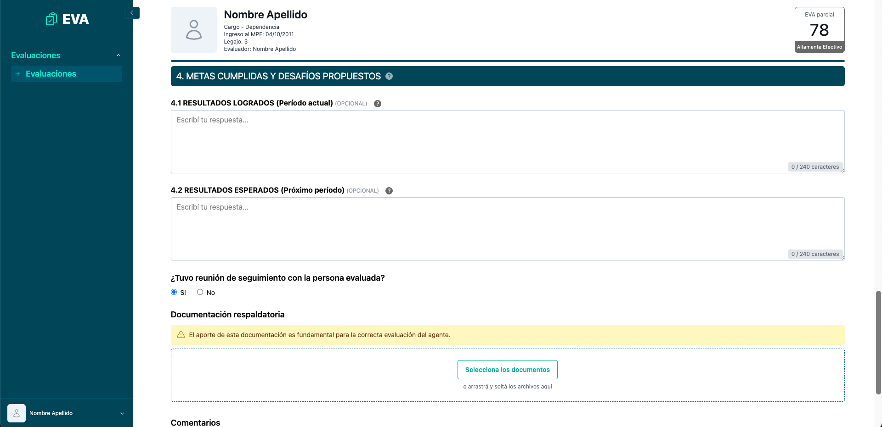Click the 78 score number
This screenshot has width=882, height=427.
pyautogui.click(x=820, y=30)
